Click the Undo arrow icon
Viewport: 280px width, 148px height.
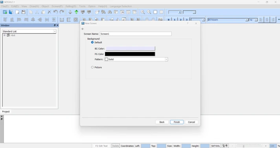click(x=55, y=12)
